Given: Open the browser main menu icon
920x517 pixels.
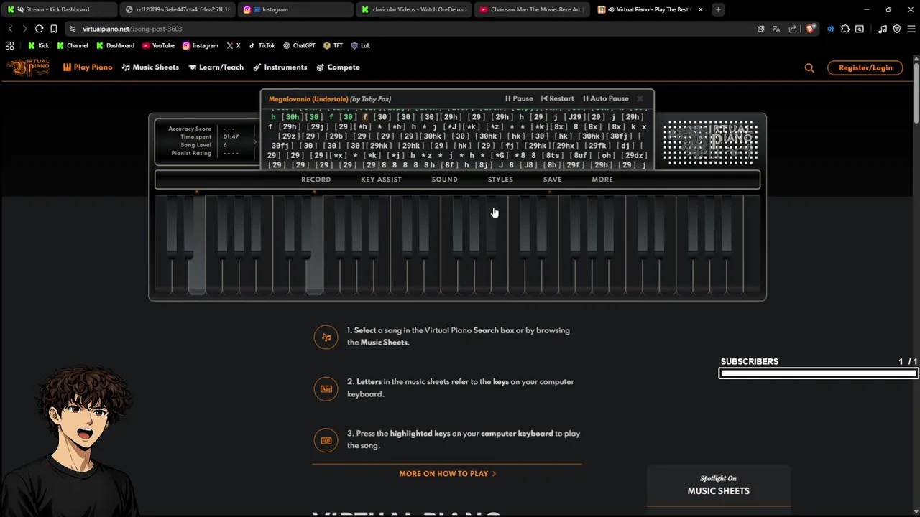Looking at the screenshot, I should coord(911,29).
